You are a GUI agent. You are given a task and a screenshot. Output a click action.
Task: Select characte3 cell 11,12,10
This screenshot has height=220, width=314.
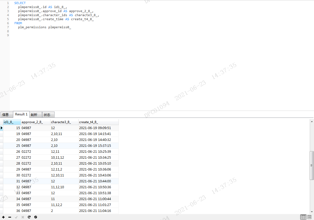click(x=64, y=187)
